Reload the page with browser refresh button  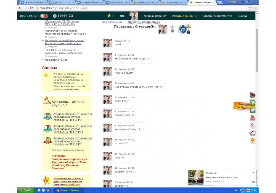coord(31,8)
